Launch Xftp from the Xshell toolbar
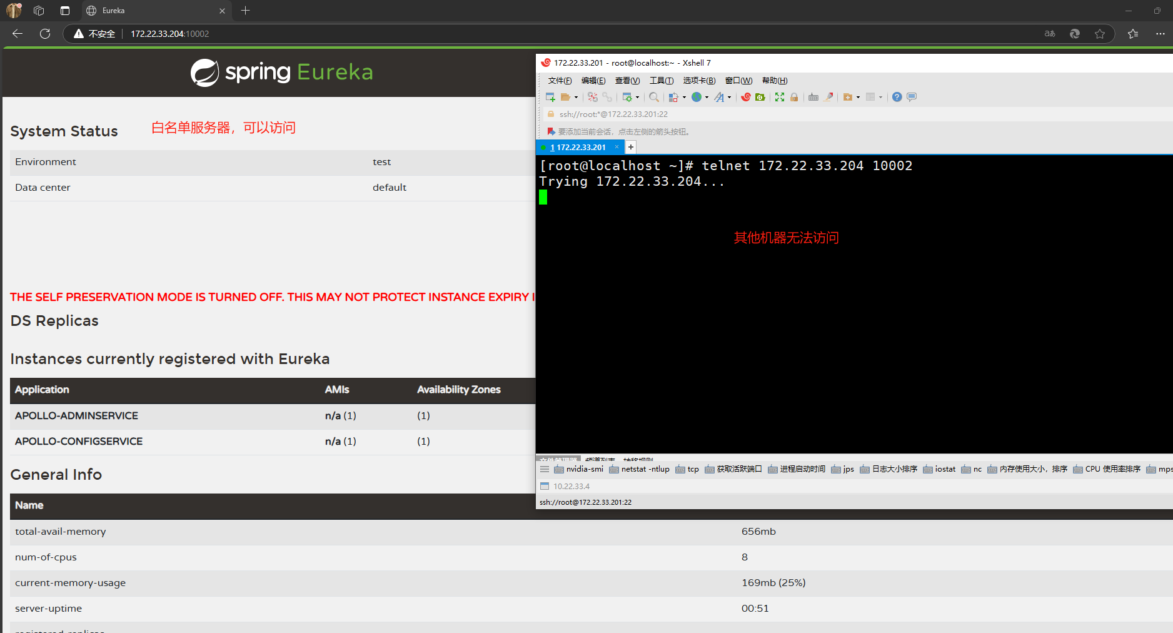Image resolution: width=1173 pixels, height=633 pixels. (x=759, y=97)
